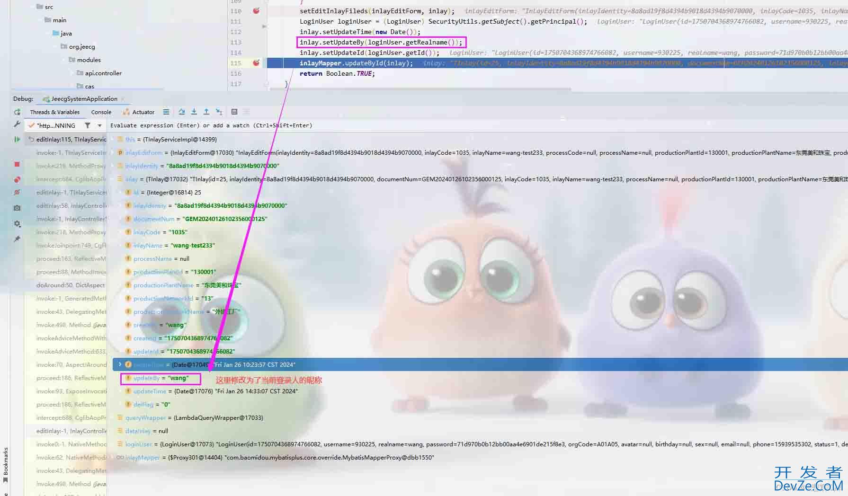Step out of current method
Viewport: 848px width, 496px height.
206,112
